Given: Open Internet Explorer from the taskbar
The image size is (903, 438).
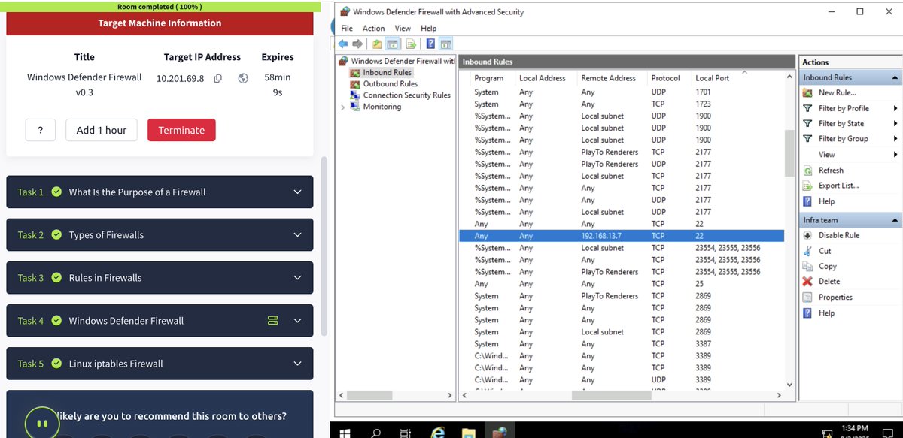Looking at the screenshot, I should [438, 432].
